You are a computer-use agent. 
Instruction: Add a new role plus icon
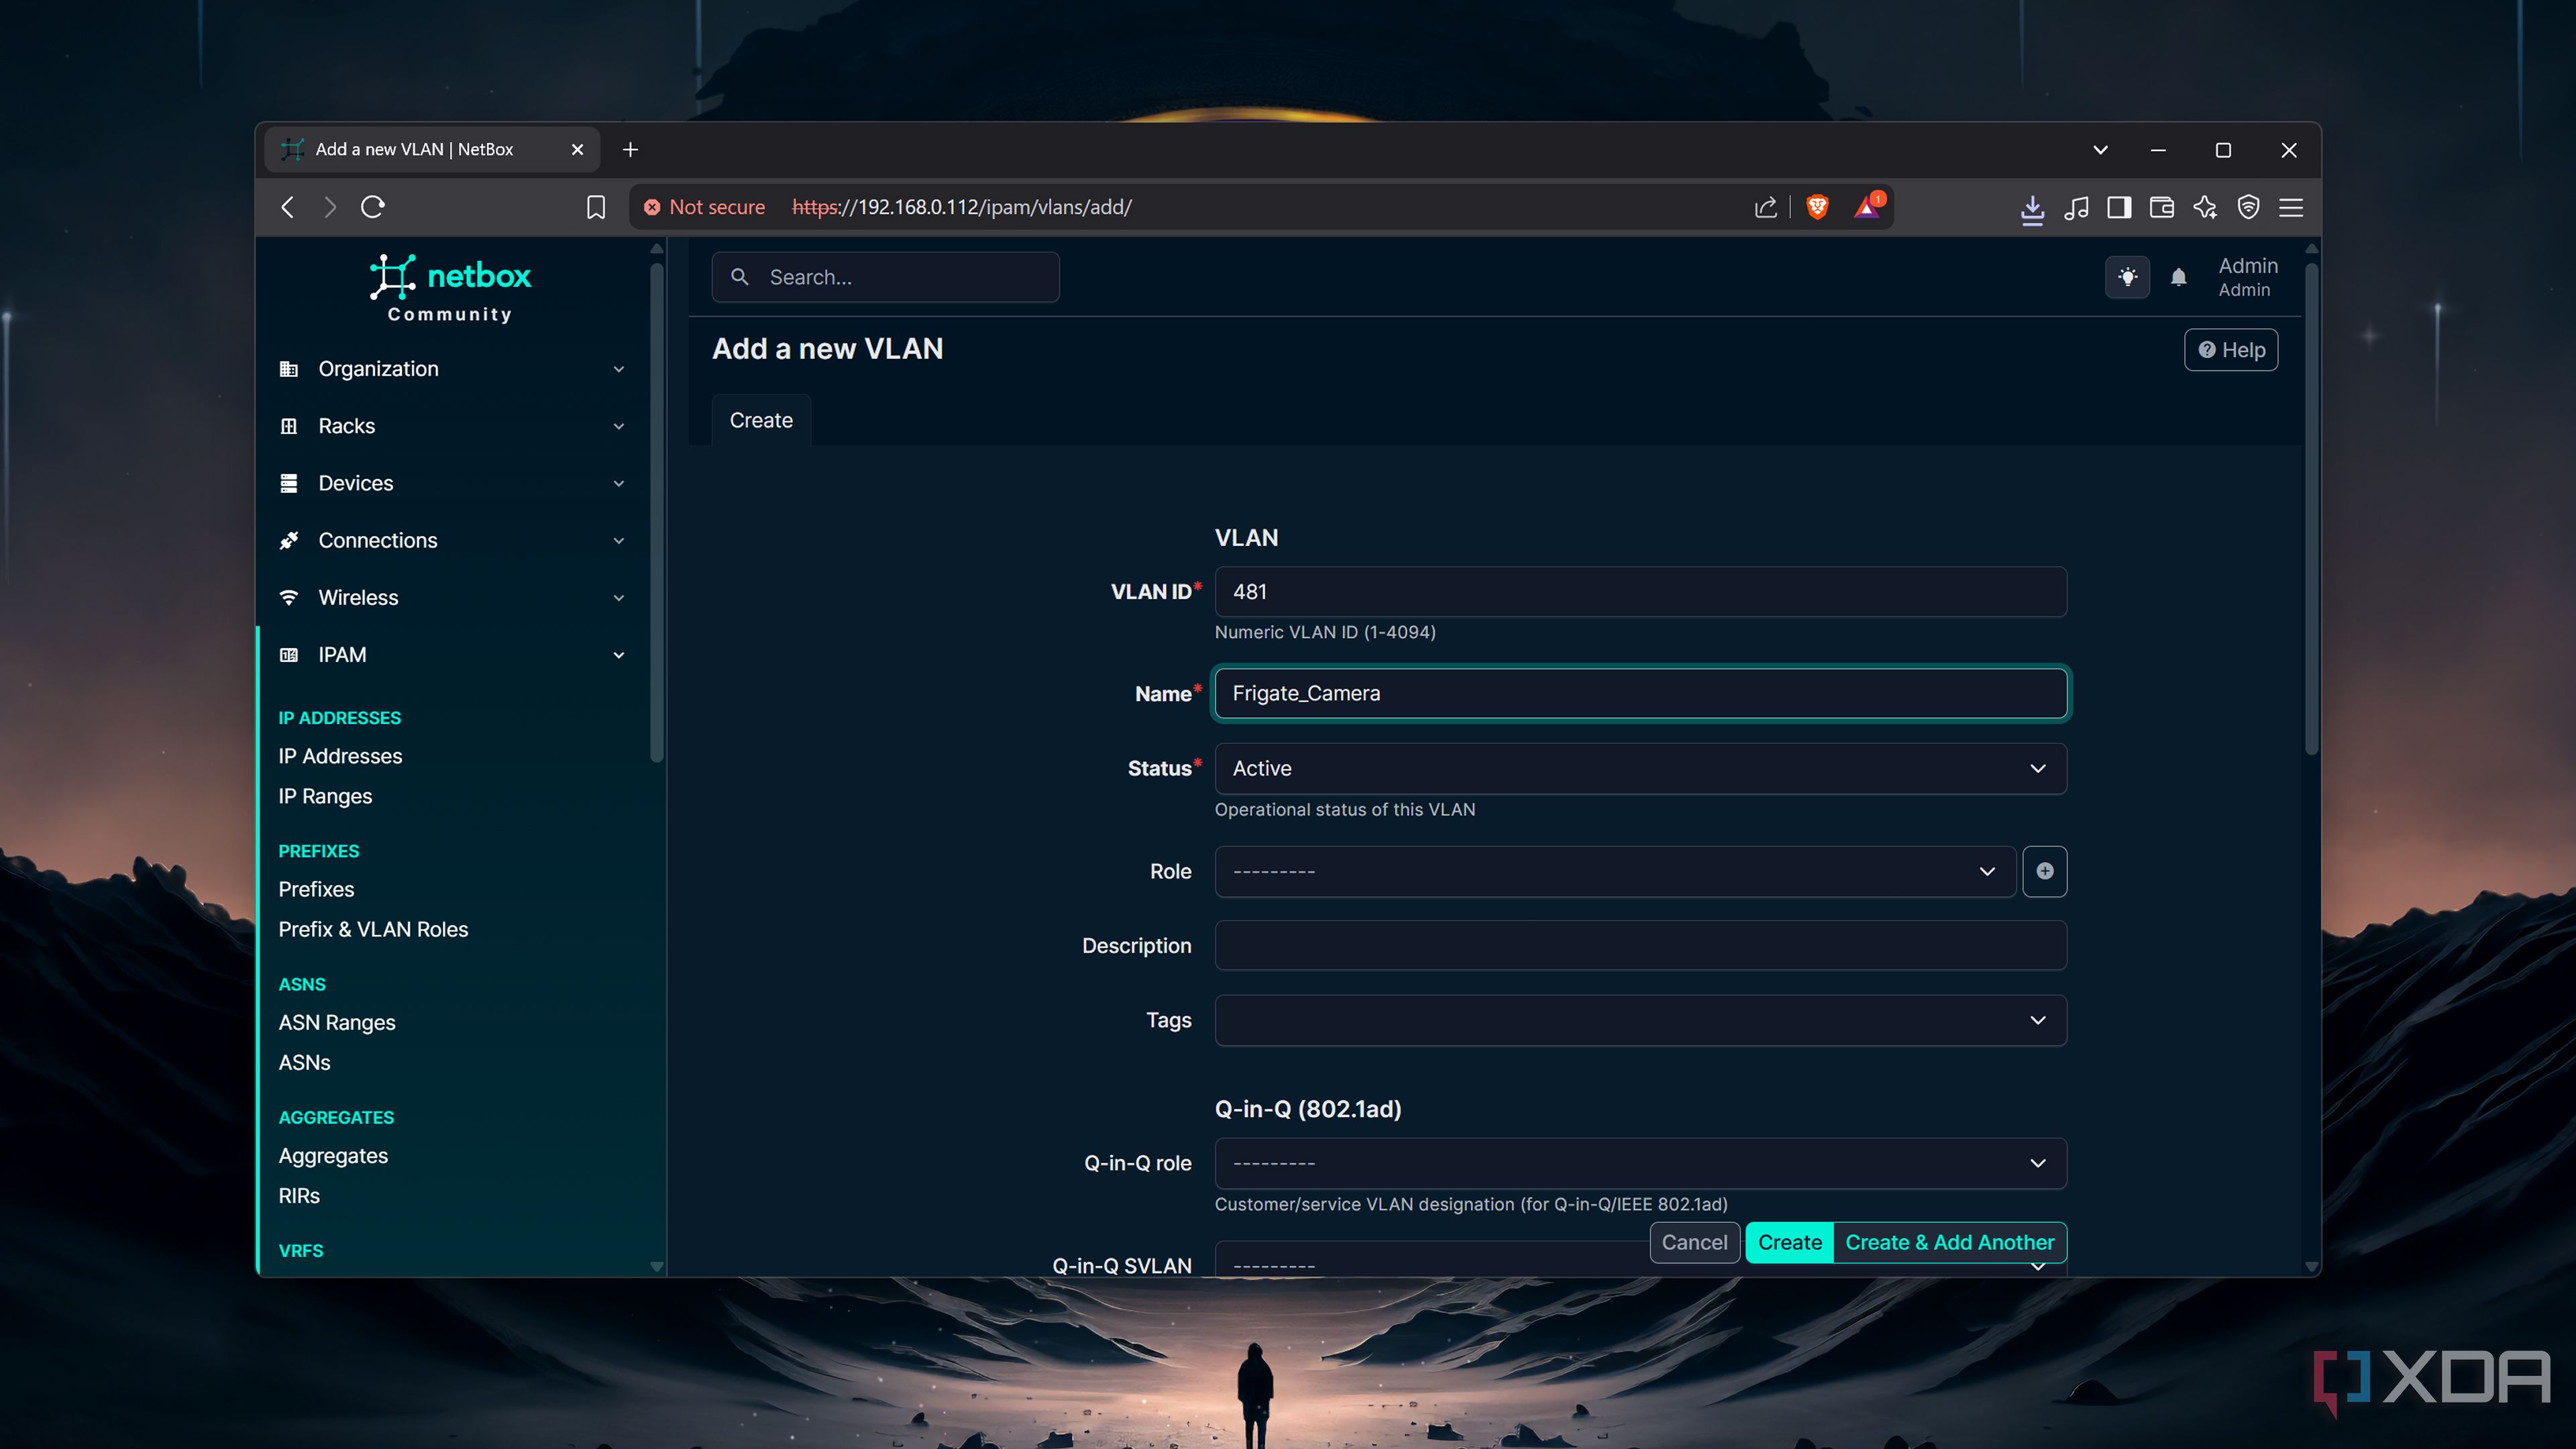2045,871
